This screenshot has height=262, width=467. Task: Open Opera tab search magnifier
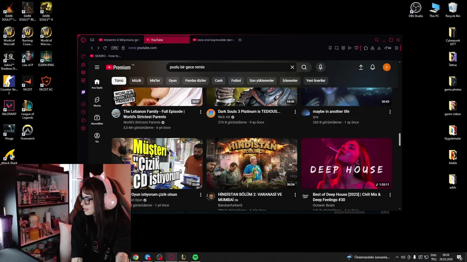pyautogui.click(x=377, y=40)
